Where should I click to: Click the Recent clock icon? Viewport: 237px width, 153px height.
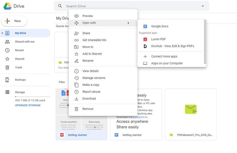[7, 50]
